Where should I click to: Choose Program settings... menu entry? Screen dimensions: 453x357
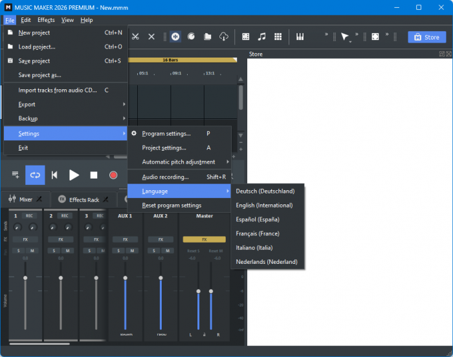pyautogui.click(x=166, y=133)
